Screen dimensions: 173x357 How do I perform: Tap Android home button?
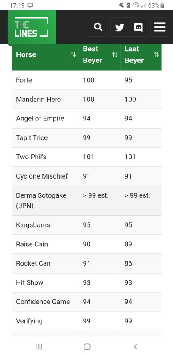(87, 347)
